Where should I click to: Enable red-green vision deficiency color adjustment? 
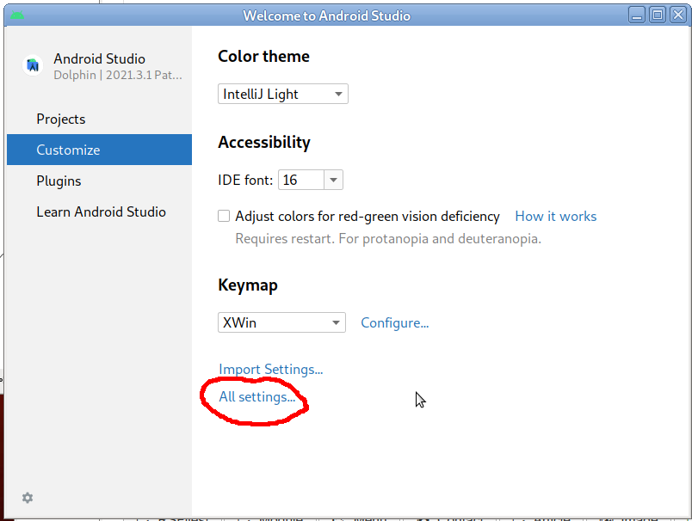point(224,216)
